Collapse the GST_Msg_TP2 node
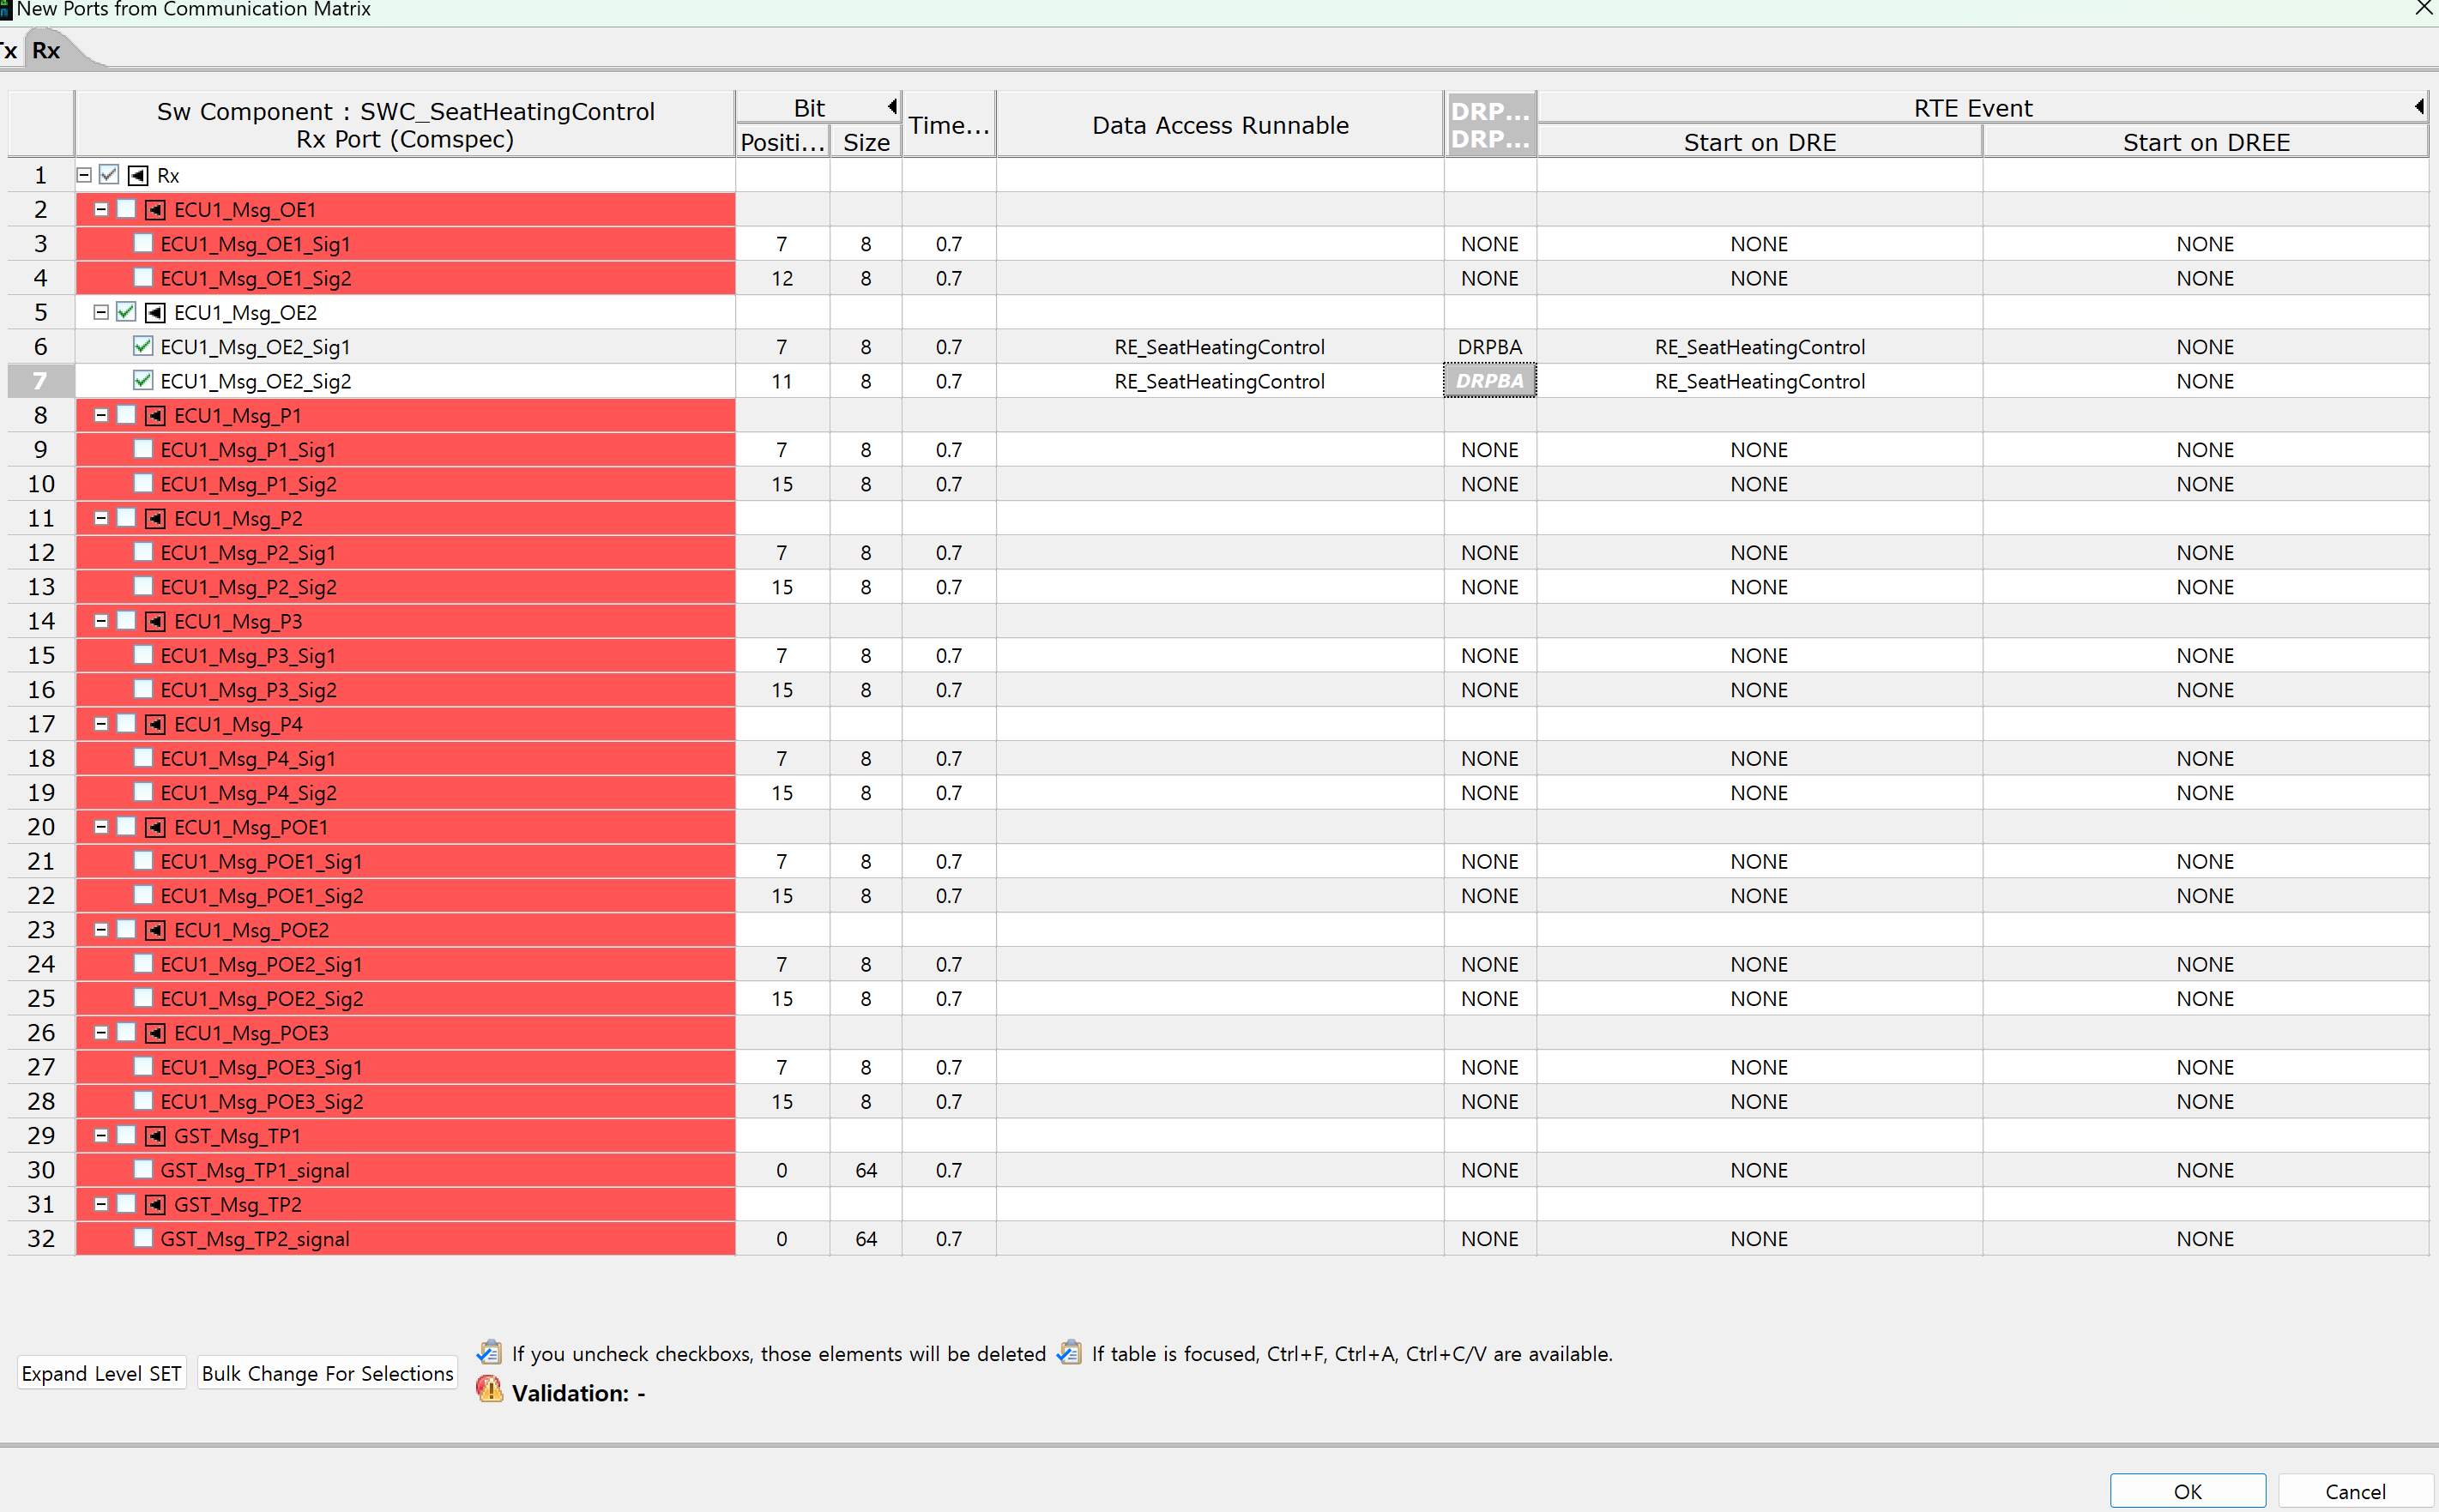The height and width of the screenshot is (1512, 2439). [101, 1205]
